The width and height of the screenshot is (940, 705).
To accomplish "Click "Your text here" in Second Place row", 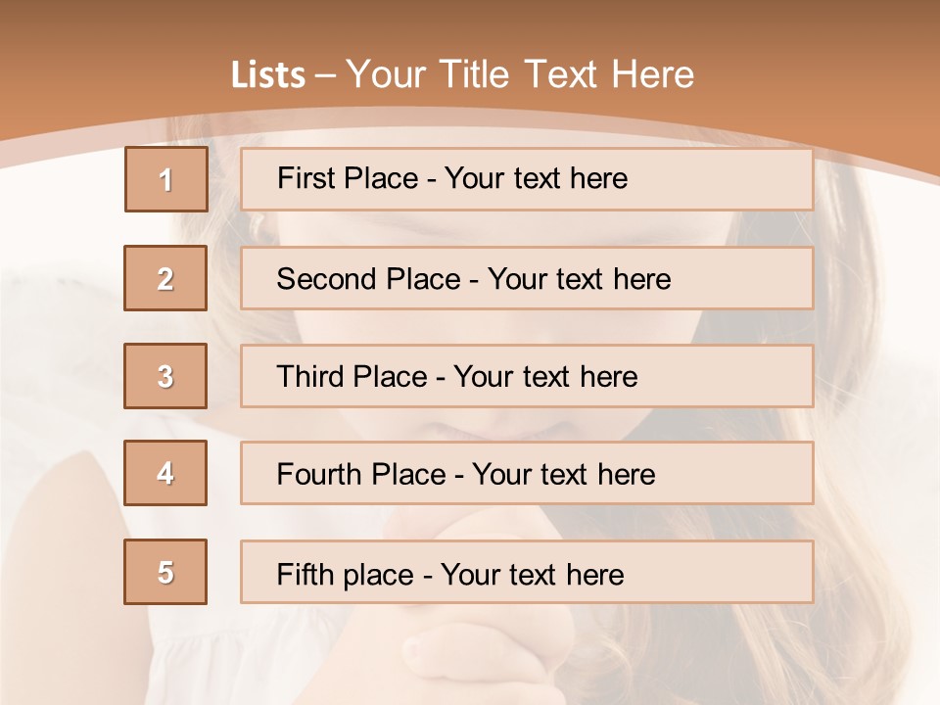I will point(579,279).
